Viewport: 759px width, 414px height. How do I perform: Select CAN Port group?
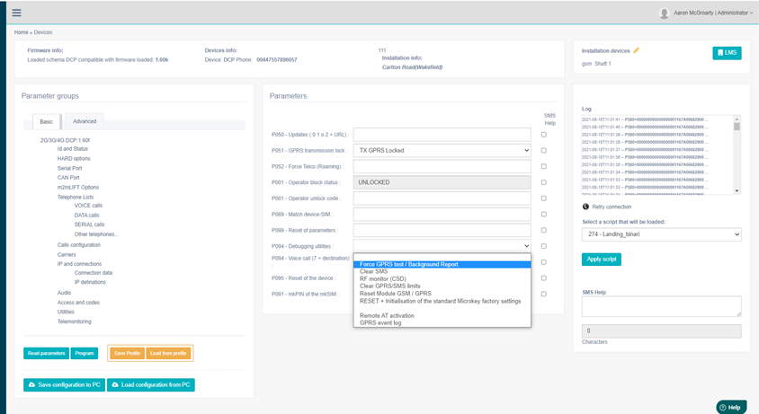(x=68, y=178)
